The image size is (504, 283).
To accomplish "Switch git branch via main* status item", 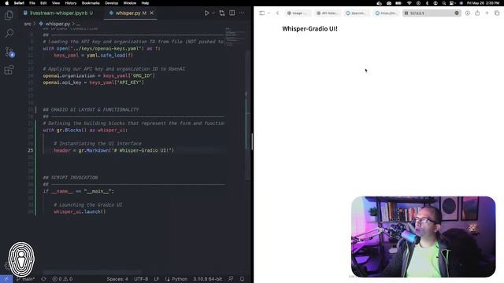I will (25, 279).
